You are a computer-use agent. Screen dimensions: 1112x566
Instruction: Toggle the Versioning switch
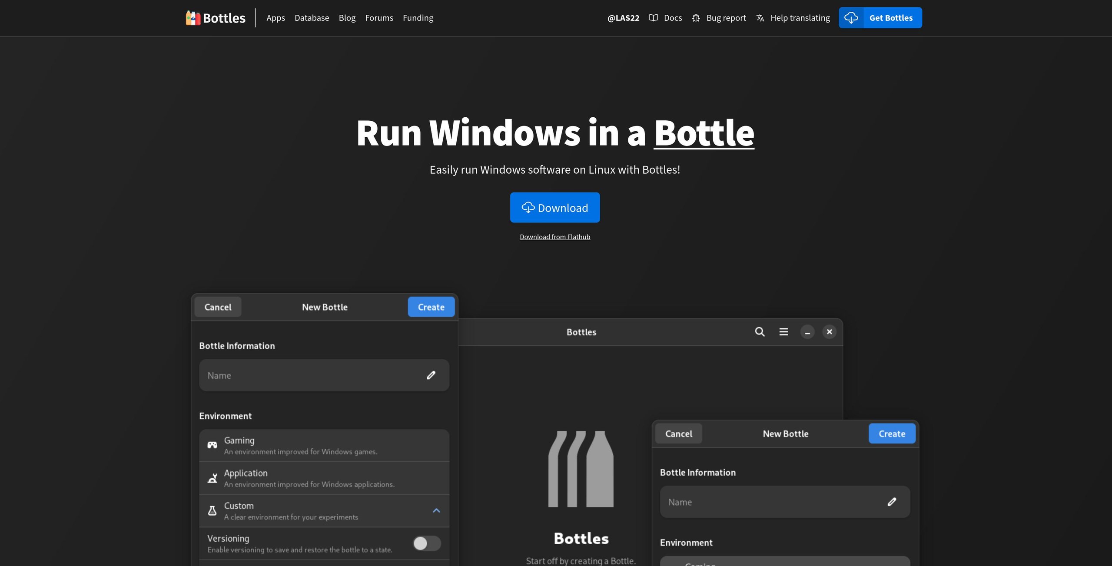pos(427,543)
